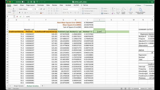
Task: Click the Undo arrow in title bar
Action: (37, 2)
